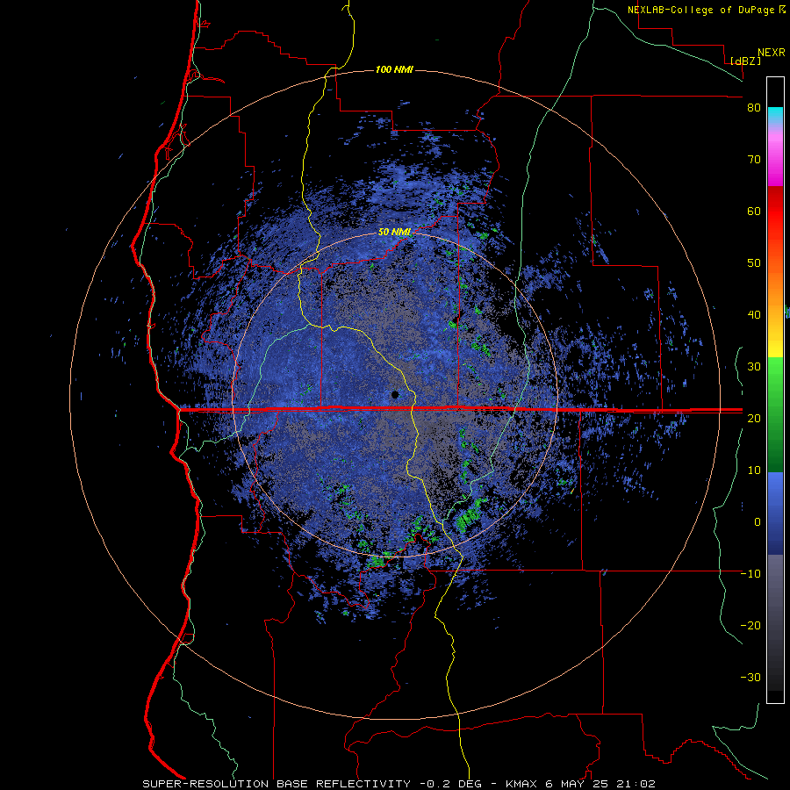Click the -20 dBZ scale label
The width and height of the screenshot is (790, 790).
coord(750,625)
